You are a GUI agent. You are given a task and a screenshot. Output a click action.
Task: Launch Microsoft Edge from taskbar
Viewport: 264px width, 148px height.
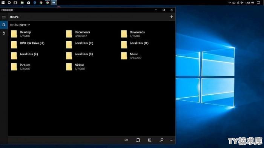click(35, 3)
